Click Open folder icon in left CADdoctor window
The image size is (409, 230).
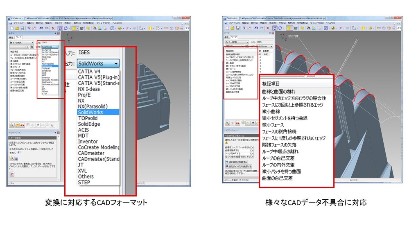coord(17,28)
